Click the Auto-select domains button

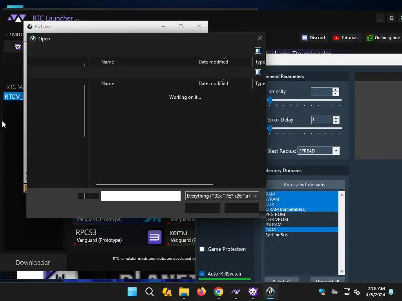click(x=305, y=185)
